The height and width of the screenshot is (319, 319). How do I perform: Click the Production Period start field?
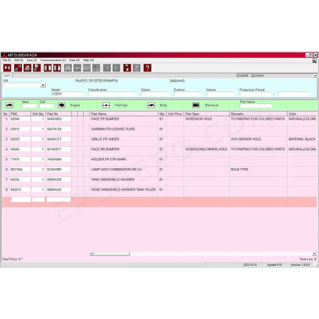pyautogui.click(x=256, y=94)
